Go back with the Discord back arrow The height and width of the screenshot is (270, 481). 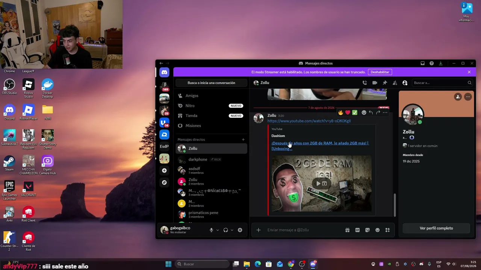161,63
